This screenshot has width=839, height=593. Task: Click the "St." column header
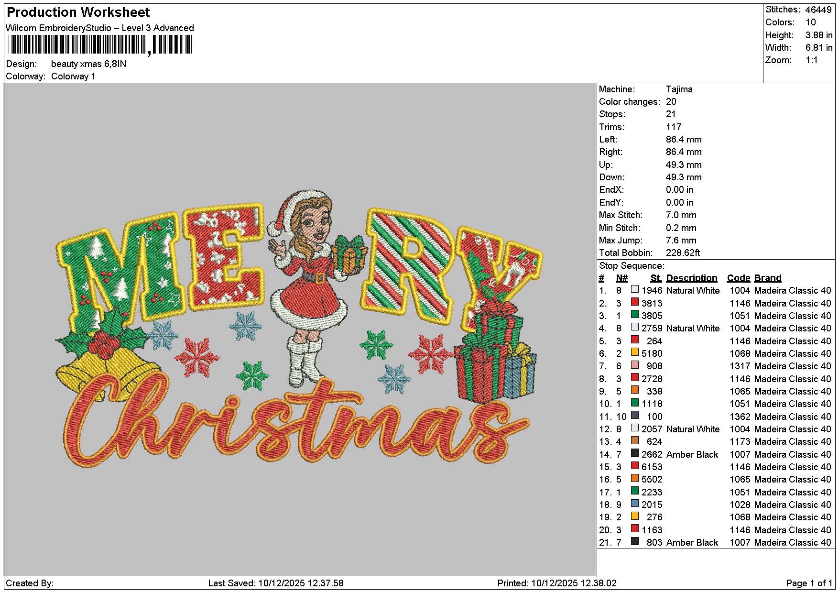656,278
